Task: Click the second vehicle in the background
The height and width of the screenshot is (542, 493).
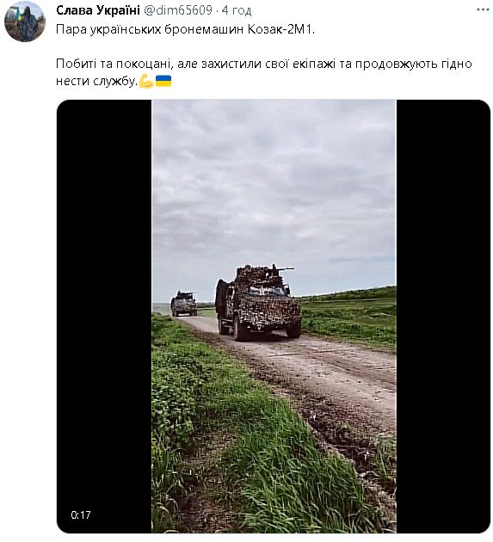Action: [183, 304]
